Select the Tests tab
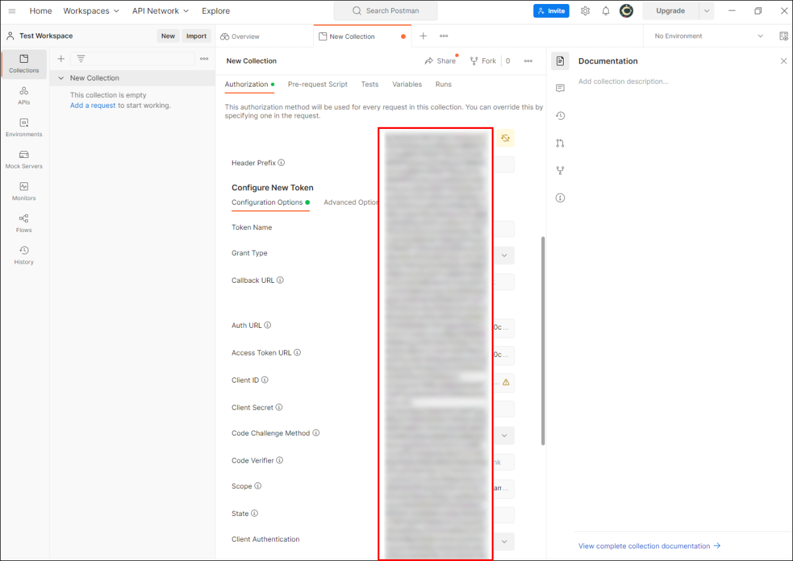The width and height of the screenshot is (793, 561). [370, 85]
